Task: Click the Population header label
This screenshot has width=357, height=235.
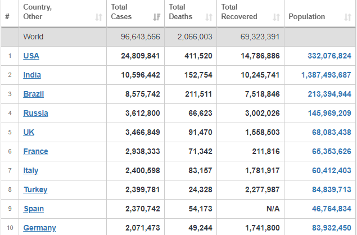Action: click(x=307, y=17)
